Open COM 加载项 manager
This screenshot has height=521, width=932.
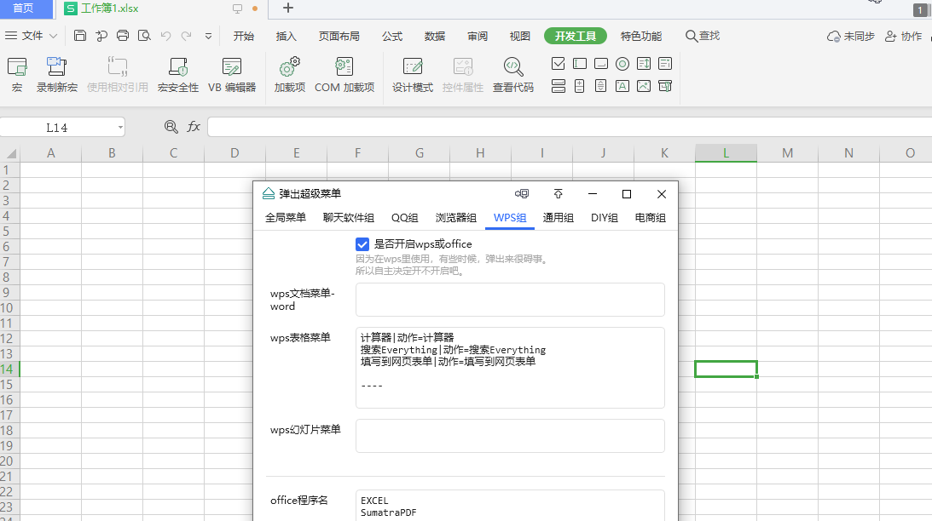(x=344, y=75)
